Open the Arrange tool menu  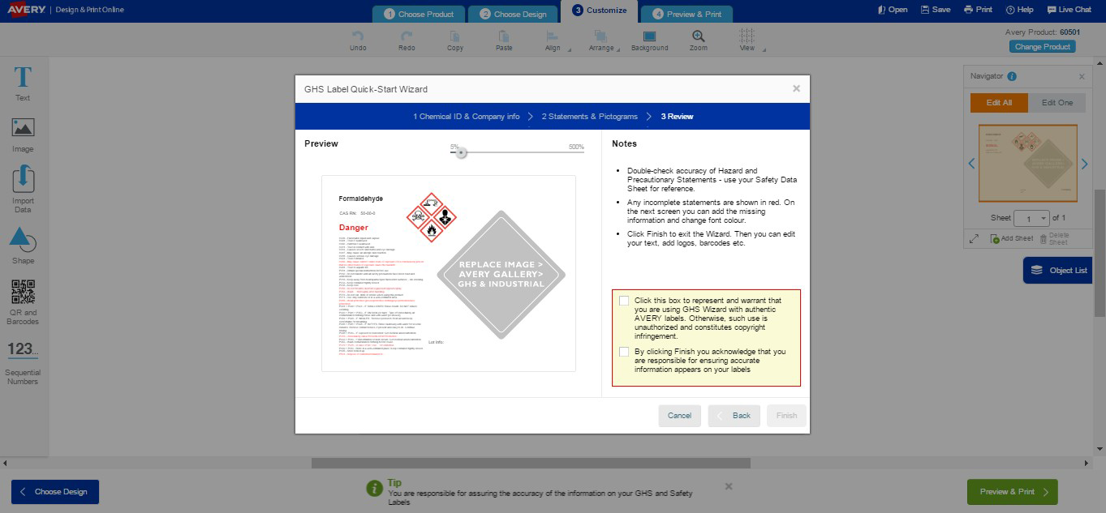tap(602, 41)
